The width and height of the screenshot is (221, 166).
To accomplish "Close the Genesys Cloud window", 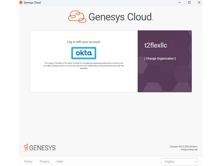I will [x=199, y=3].
